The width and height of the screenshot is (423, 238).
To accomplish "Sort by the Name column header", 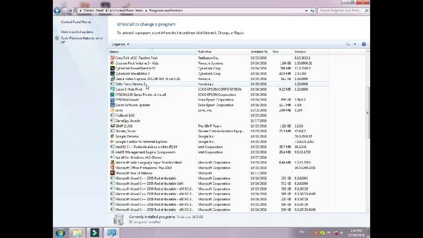I will 152,52.
